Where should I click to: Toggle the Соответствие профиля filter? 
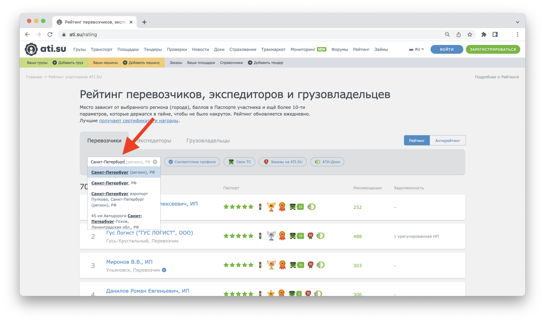coord(192,162)
